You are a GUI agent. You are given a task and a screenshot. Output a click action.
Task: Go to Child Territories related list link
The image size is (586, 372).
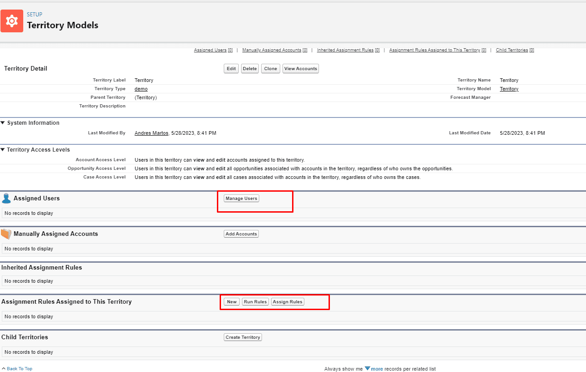pos(512,50)
